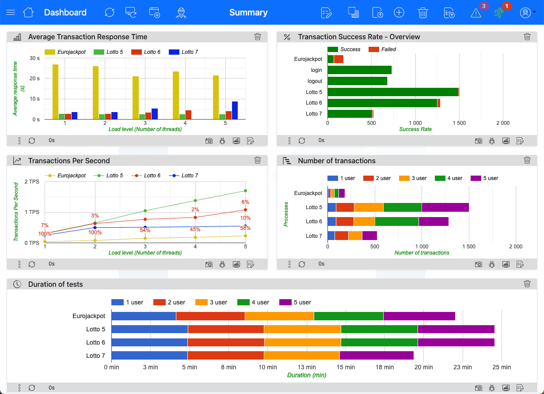The height and width of the screenshot is (394, 544).
Task: Click chart screen icon in Average Transaction Response Time footer
Action: (236, 141)
